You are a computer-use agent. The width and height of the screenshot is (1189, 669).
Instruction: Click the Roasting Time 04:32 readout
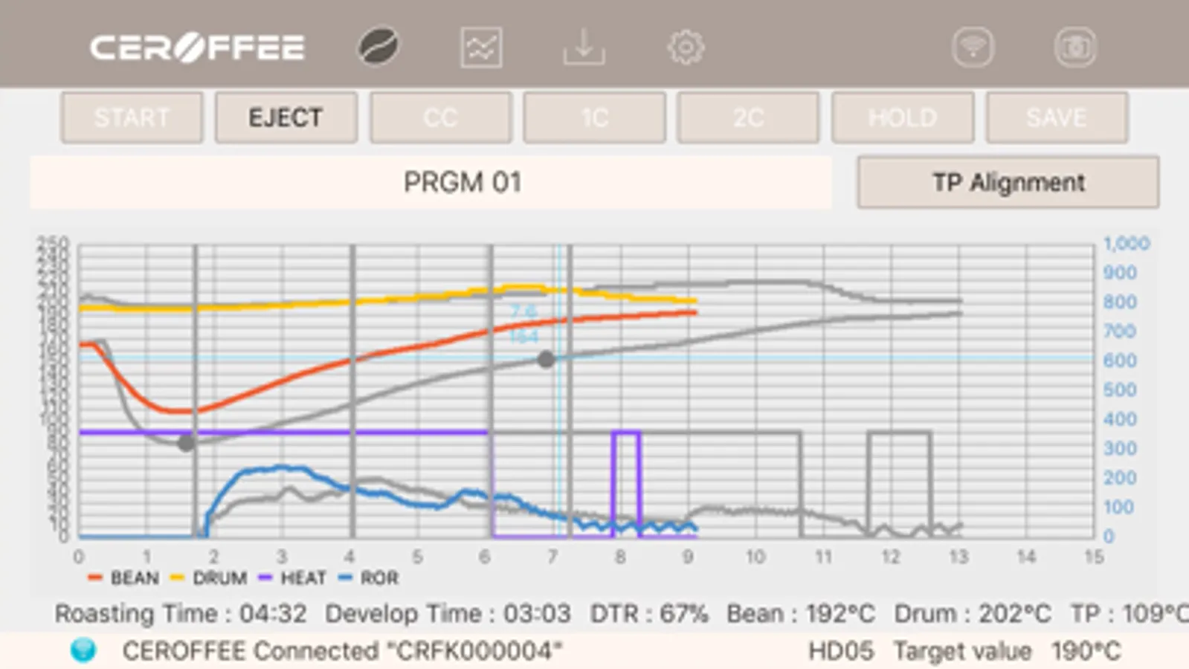click(x=181, y=613)
